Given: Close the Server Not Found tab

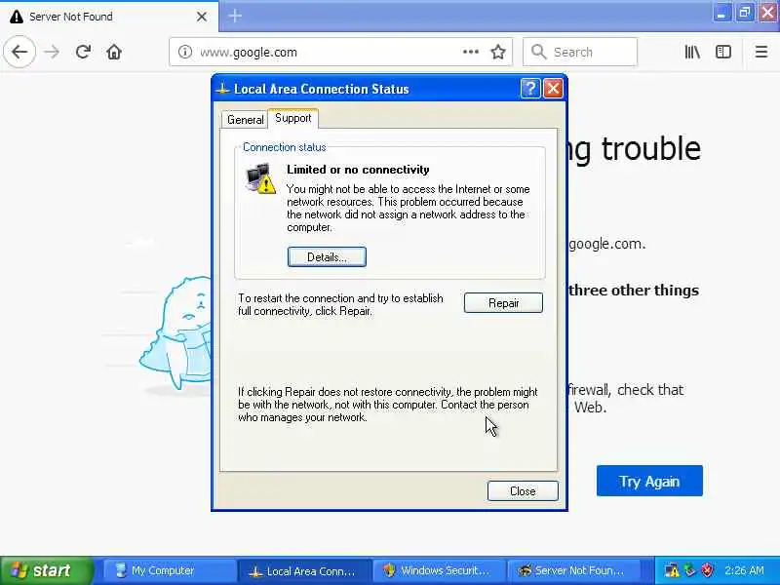Looking at the screenshot, I should coord(202,17).
